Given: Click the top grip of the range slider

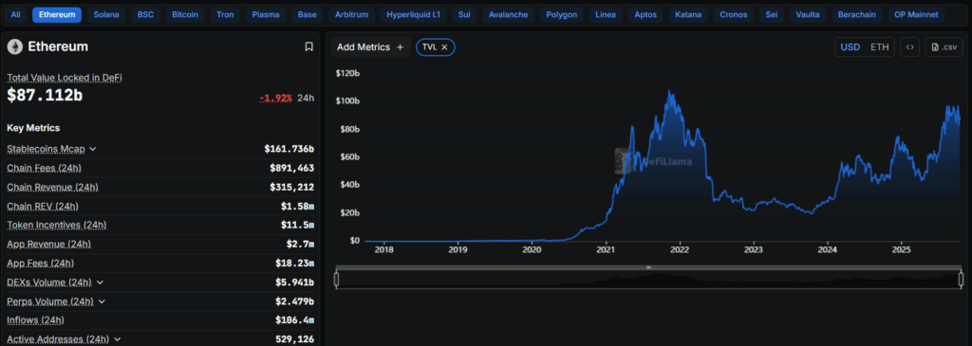Looking at the screenshot, I should tap(648, 267).
